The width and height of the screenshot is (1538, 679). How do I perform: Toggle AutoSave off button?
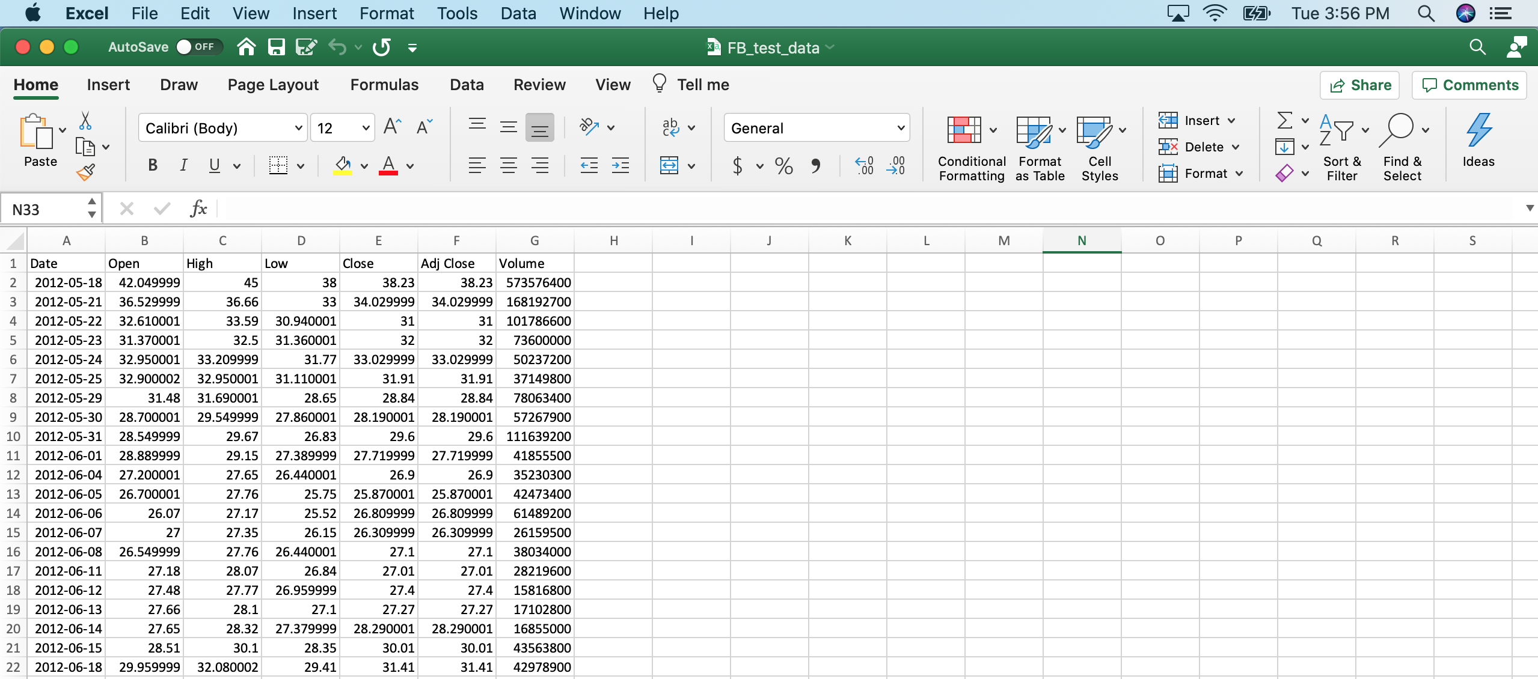tap(195, 47)
